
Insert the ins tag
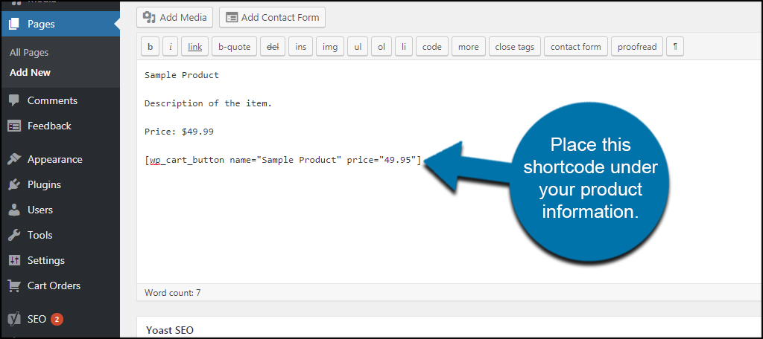point(301,47)
